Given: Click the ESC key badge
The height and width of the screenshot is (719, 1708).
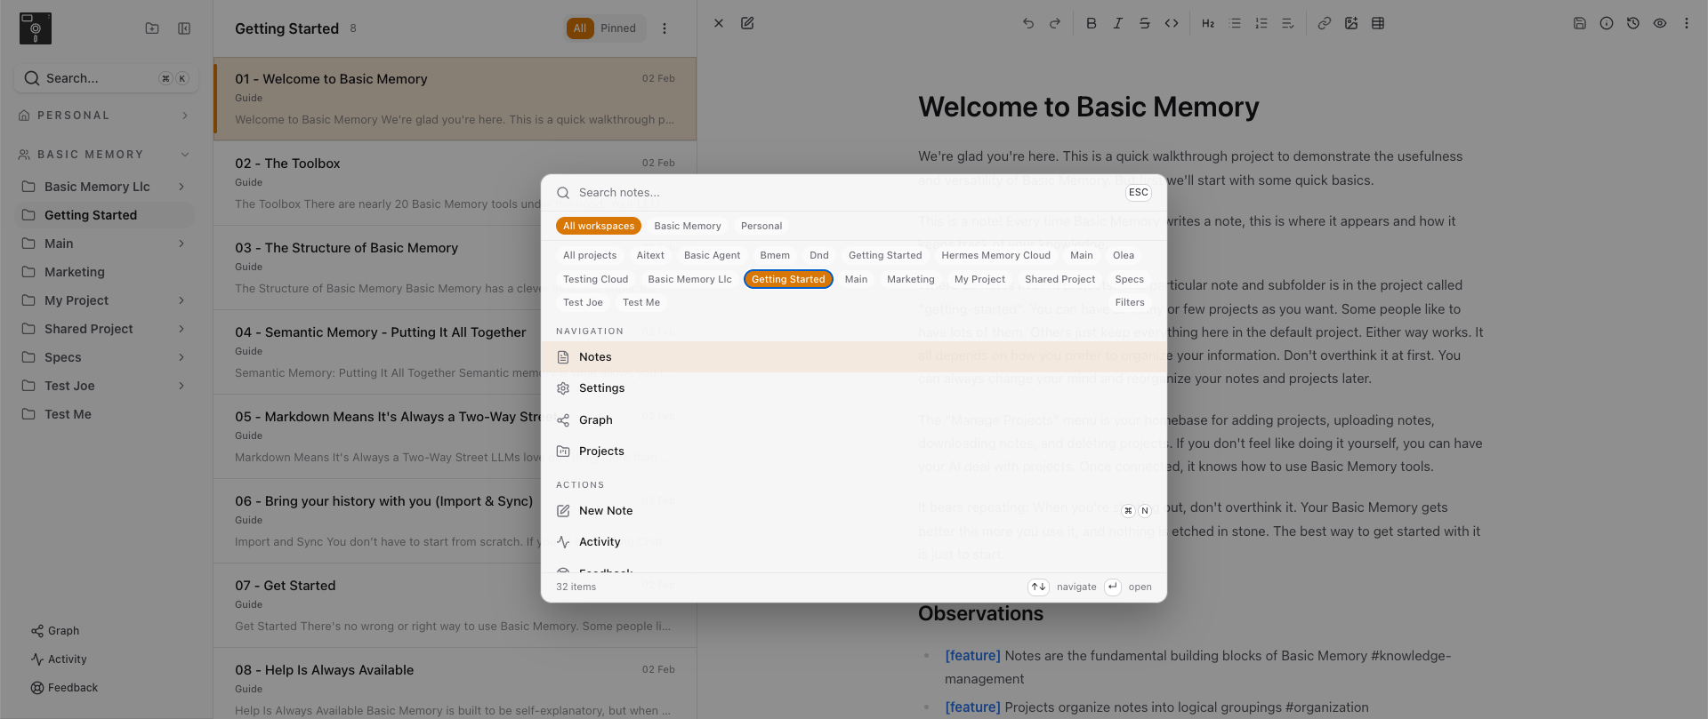Looking at the screenshot, I should coord(1139,193).
